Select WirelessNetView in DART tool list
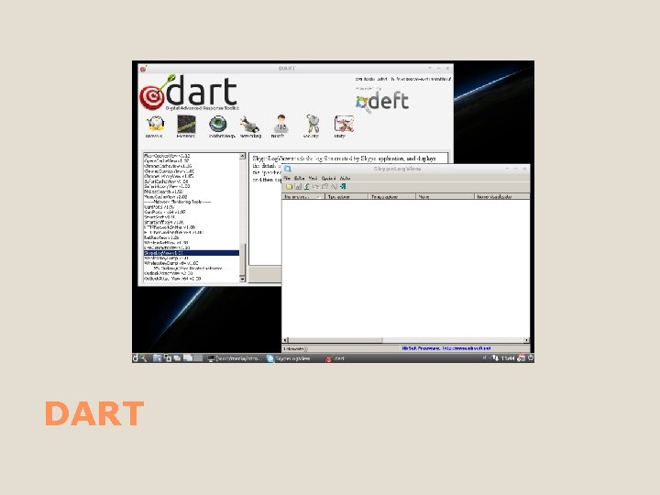Image resolution: width=660 pixels, height=495 pixels. (x=166, y=243)
